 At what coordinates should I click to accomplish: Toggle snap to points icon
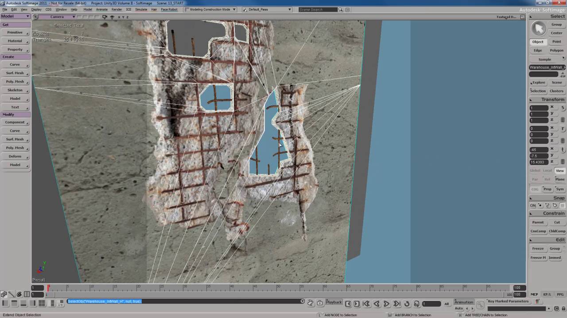pos(540,205)
